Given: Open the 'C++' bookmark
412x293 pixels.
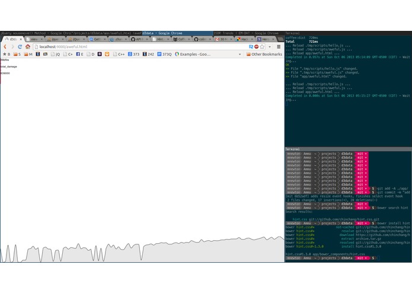Looking at the screenshot, I should [x=119, y=54].
